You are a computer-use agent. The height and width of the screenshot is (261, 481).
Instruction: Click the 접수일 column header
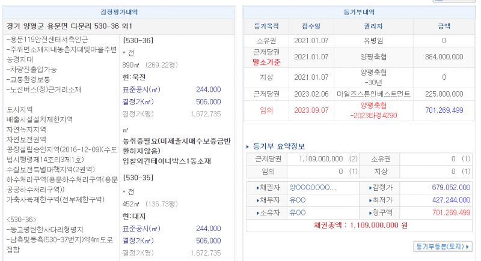(311, 26)
